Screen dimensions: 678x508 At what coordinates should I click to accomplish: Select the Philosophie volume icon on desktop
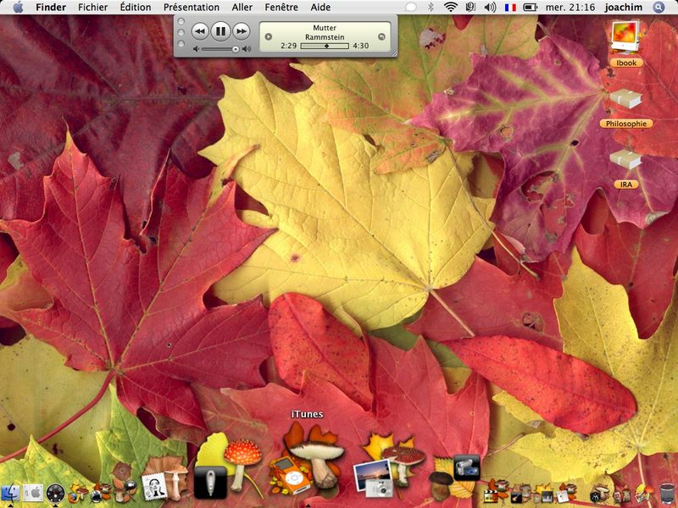point(625,99)
